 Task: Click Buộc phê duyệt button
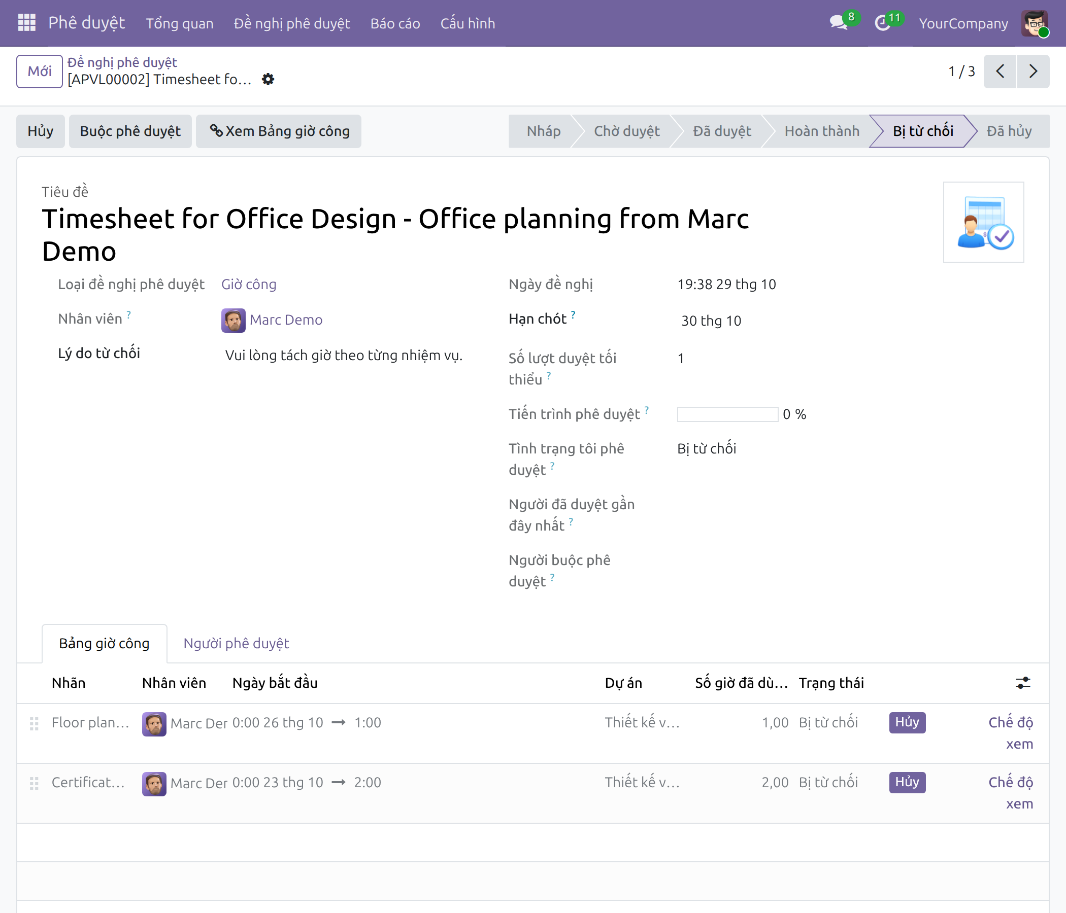point(130,131)
